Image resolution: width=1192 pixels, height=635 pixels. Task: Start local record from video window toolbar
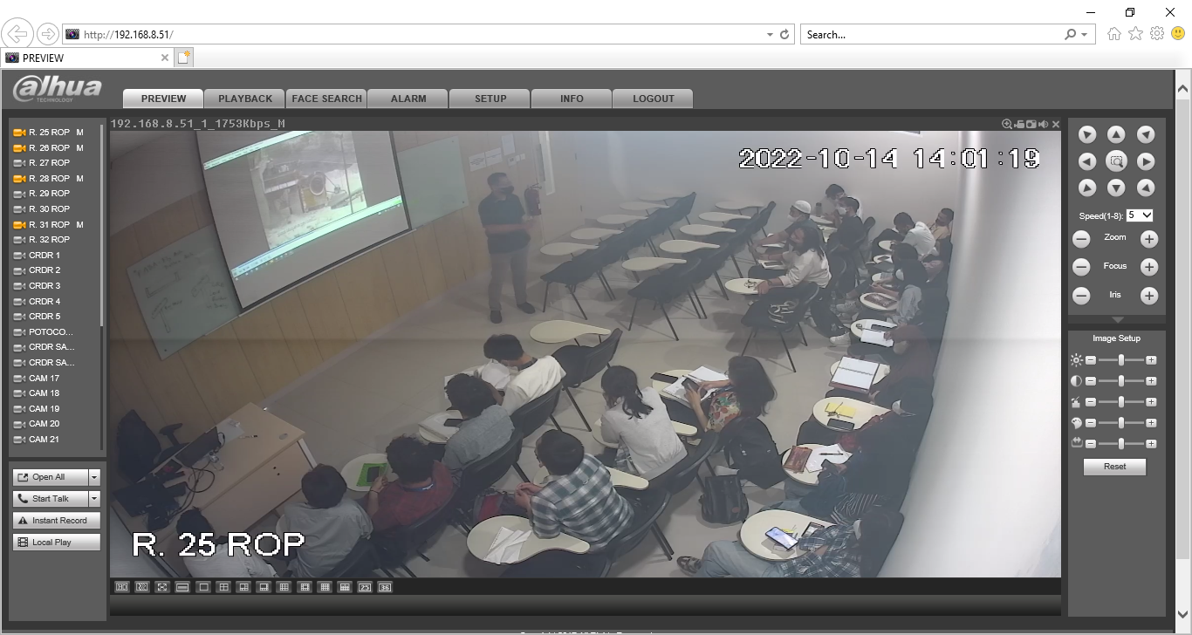[x=1019, y=124]
